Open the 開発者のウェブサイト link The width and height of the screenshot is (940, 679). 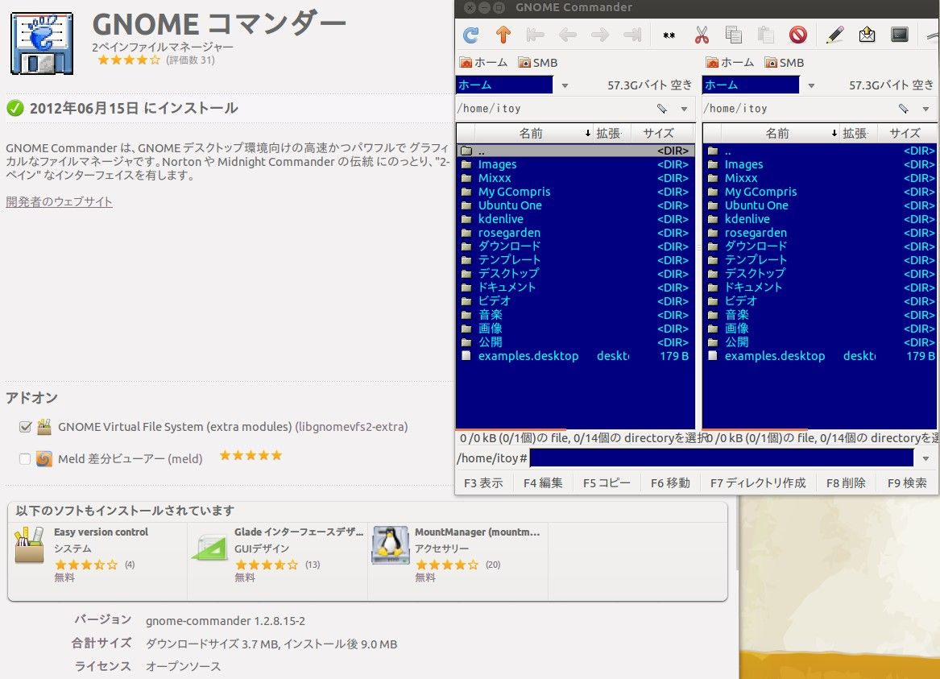[x=59, y=202]
